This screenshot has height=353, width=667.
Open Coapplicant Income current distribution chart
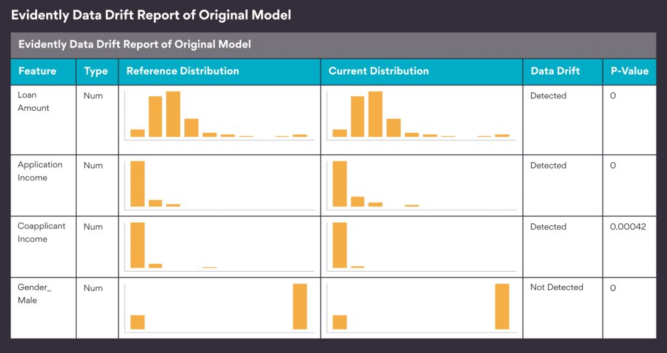coord(421,246)
